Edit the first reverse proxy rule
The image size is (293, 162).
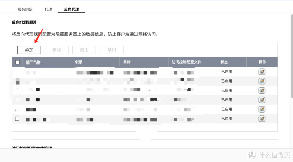(262, 72)
